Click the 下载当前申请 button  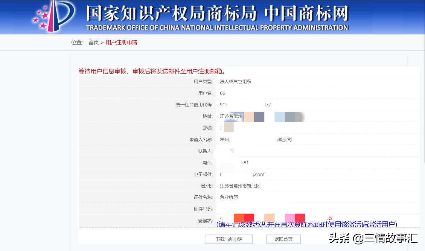[x=229, y=239]
